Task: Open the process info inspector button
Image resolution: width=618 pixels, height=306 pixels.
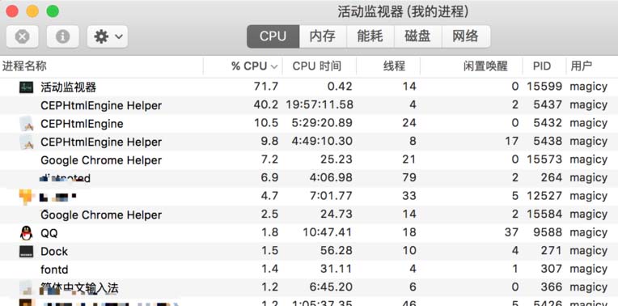Action: [x=62, y=36]
